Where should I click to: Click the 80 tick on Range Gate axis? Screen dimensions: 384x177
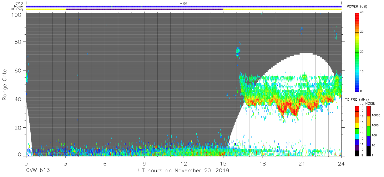tap(18, 42)
